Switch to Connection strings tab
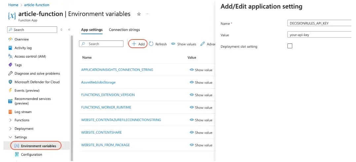This screenshot has height=162, width=356. 125,30
